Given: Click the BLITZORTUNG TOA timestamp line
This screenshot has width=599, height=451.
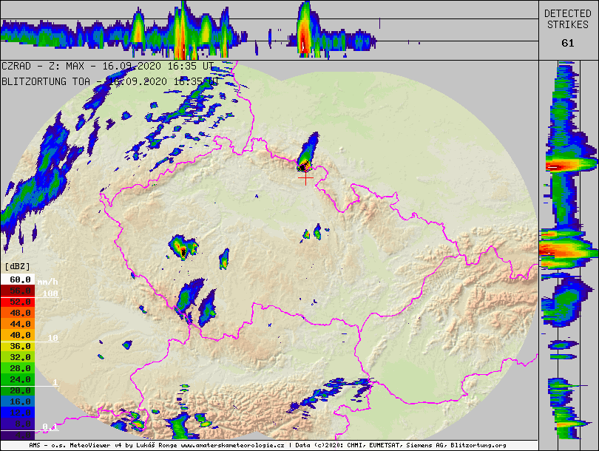Looking at the screenshot, I should (110, 82).
